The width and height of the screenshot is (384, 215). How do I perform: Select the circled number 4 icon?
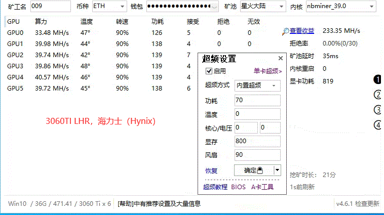point(377,125)
